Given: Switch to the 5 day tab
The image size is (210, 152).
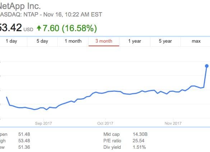Looking at the screenshot, I should tap(42, 41).
